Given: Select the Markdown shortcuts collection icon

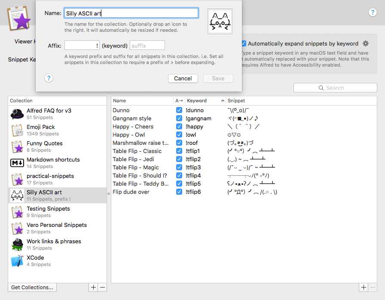Looking at the screenshot, I should tap(17, 163).
